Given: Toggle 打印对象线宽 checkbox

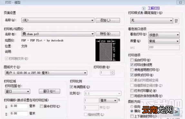Looking at the screenshot, I should 132,65.
